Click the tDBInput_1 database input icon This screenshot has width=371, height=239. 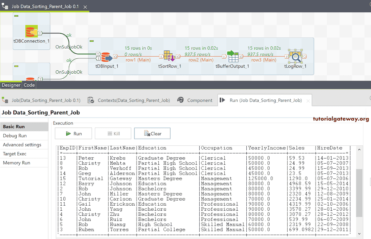105,57
